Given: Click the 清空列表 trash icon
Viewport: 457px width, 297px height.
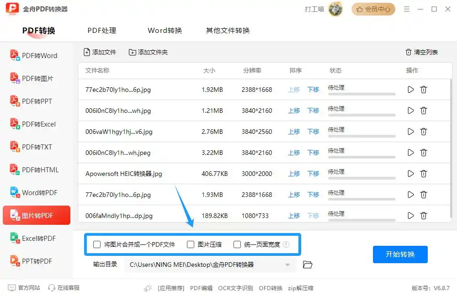Looking at the screenshot, I should point(408,52).
